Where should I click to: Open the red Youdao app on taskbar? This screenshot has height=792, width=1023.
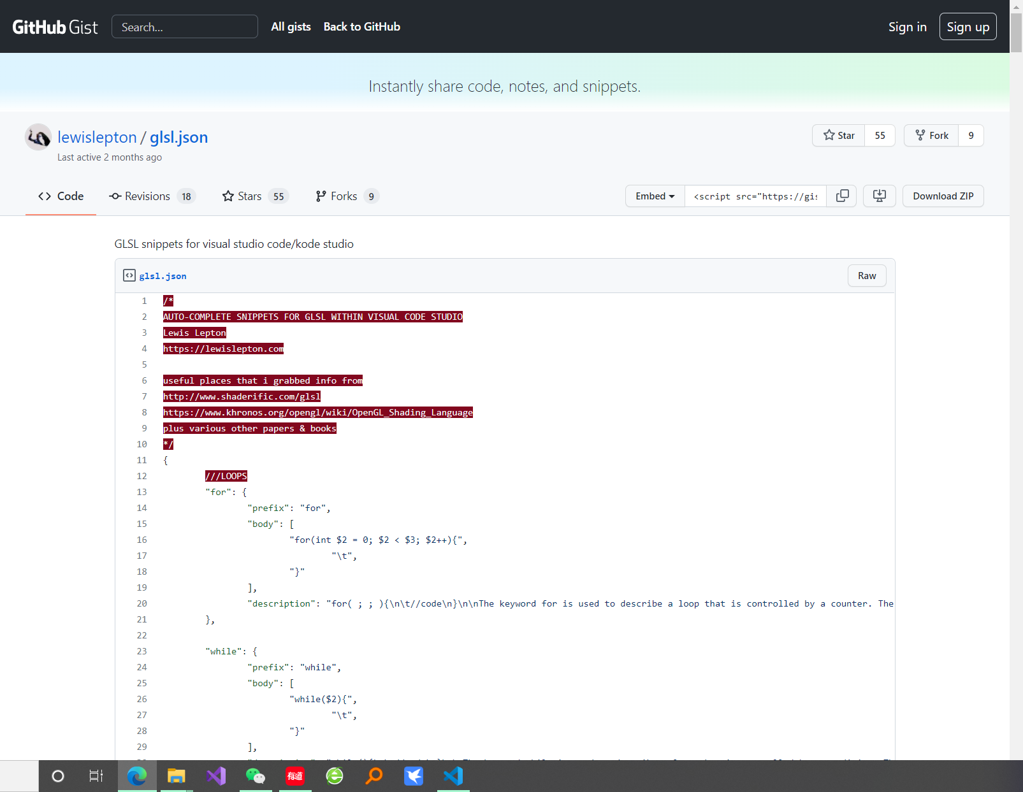pyautogui.click(x=295, y=776)
